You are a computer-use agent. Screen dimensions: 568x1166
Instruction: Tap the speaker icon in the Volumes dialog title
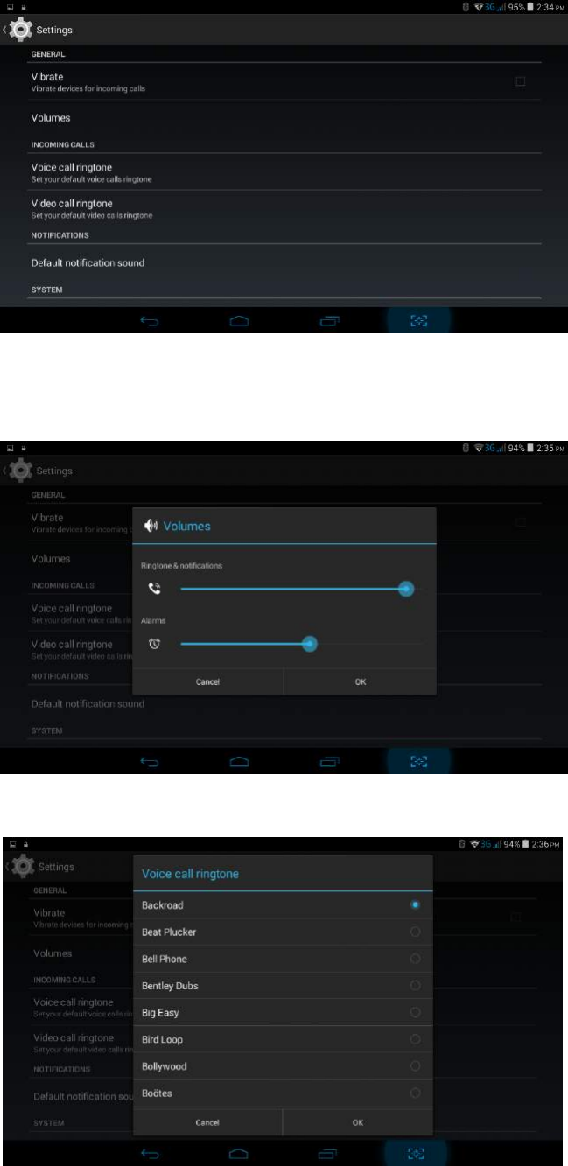151,527
